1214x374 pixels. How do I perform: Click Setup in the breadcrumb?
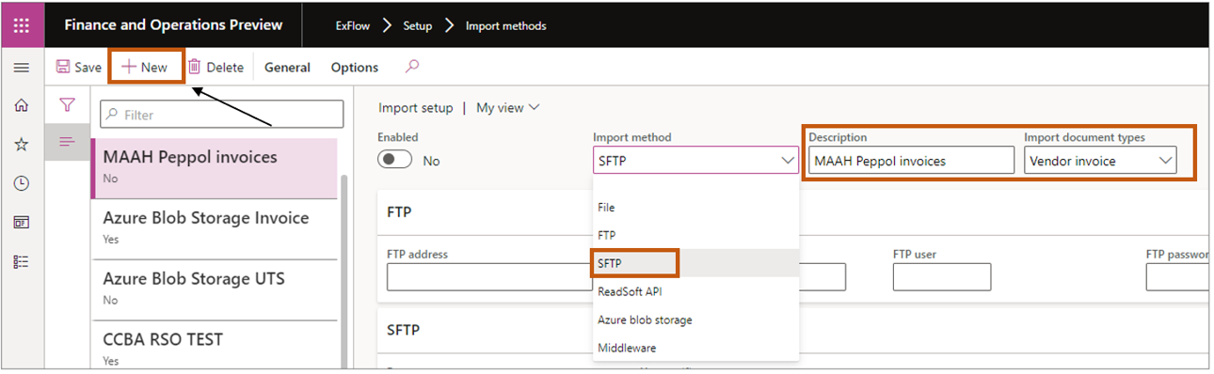(x=418, y=25)
